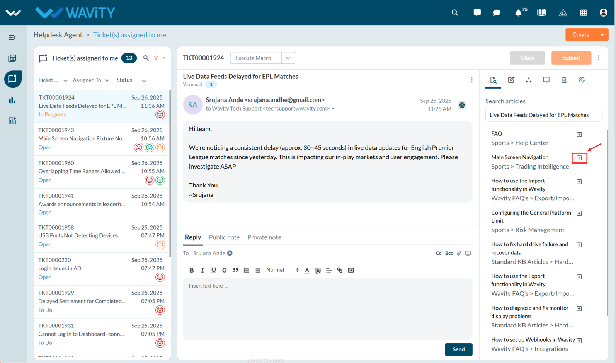Open canned articles book icon beside Bcc
The height and width of the screenshot is (363, 616).
[x=468, y=253]
